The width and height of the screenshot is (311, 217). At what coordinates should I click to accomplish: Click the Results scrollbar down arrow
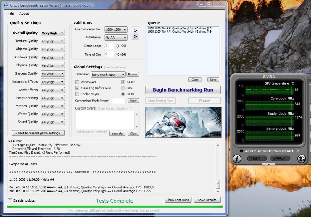(218, 192)
